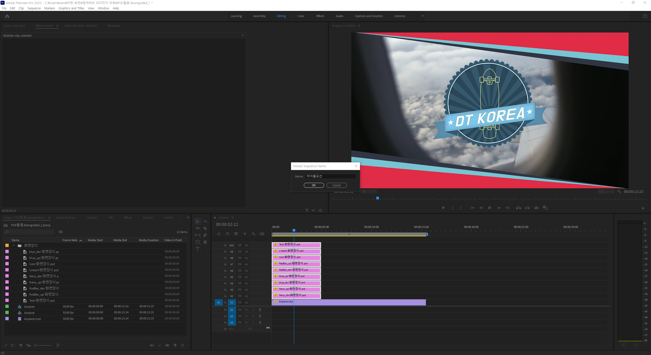This screenshot has height=355, width=651.
Task: Select the Ripple Edit tool
Action: coord(198,228)
